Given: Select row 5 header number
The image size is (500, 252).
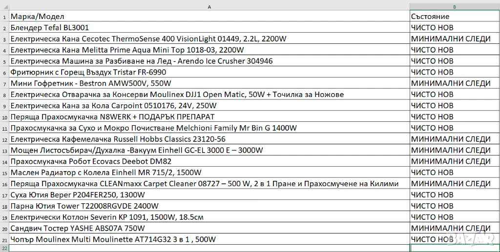Looking at the screenshot, I should (4, 61).
